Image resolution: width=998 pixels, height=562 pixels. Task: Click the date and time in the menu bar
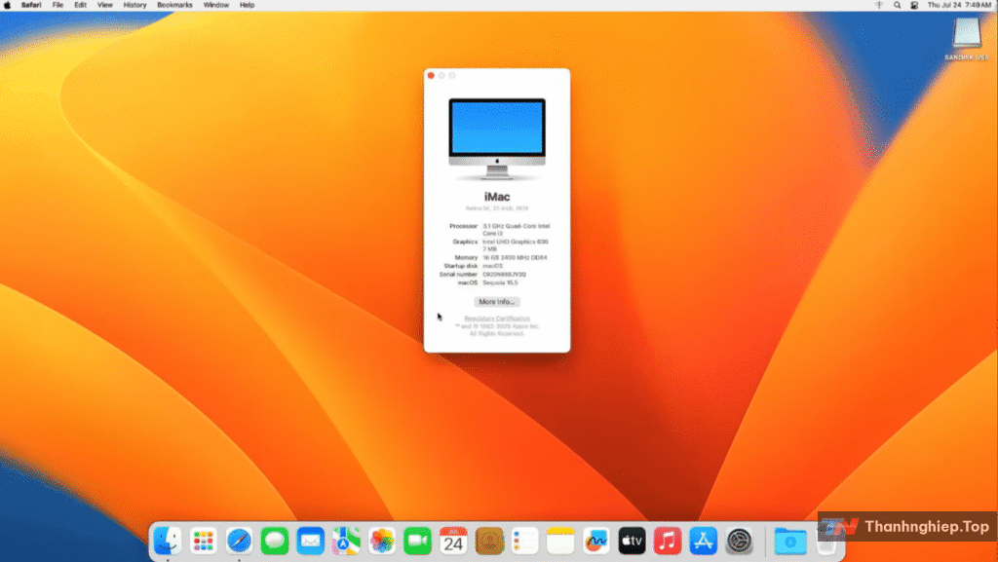pyautogui.click(x=959, y=5)
